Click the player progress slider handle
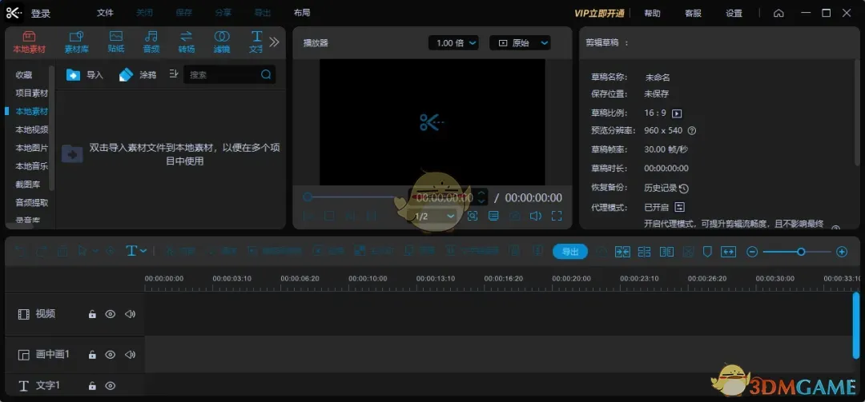865x402 pixels. (x=308, y=197)
